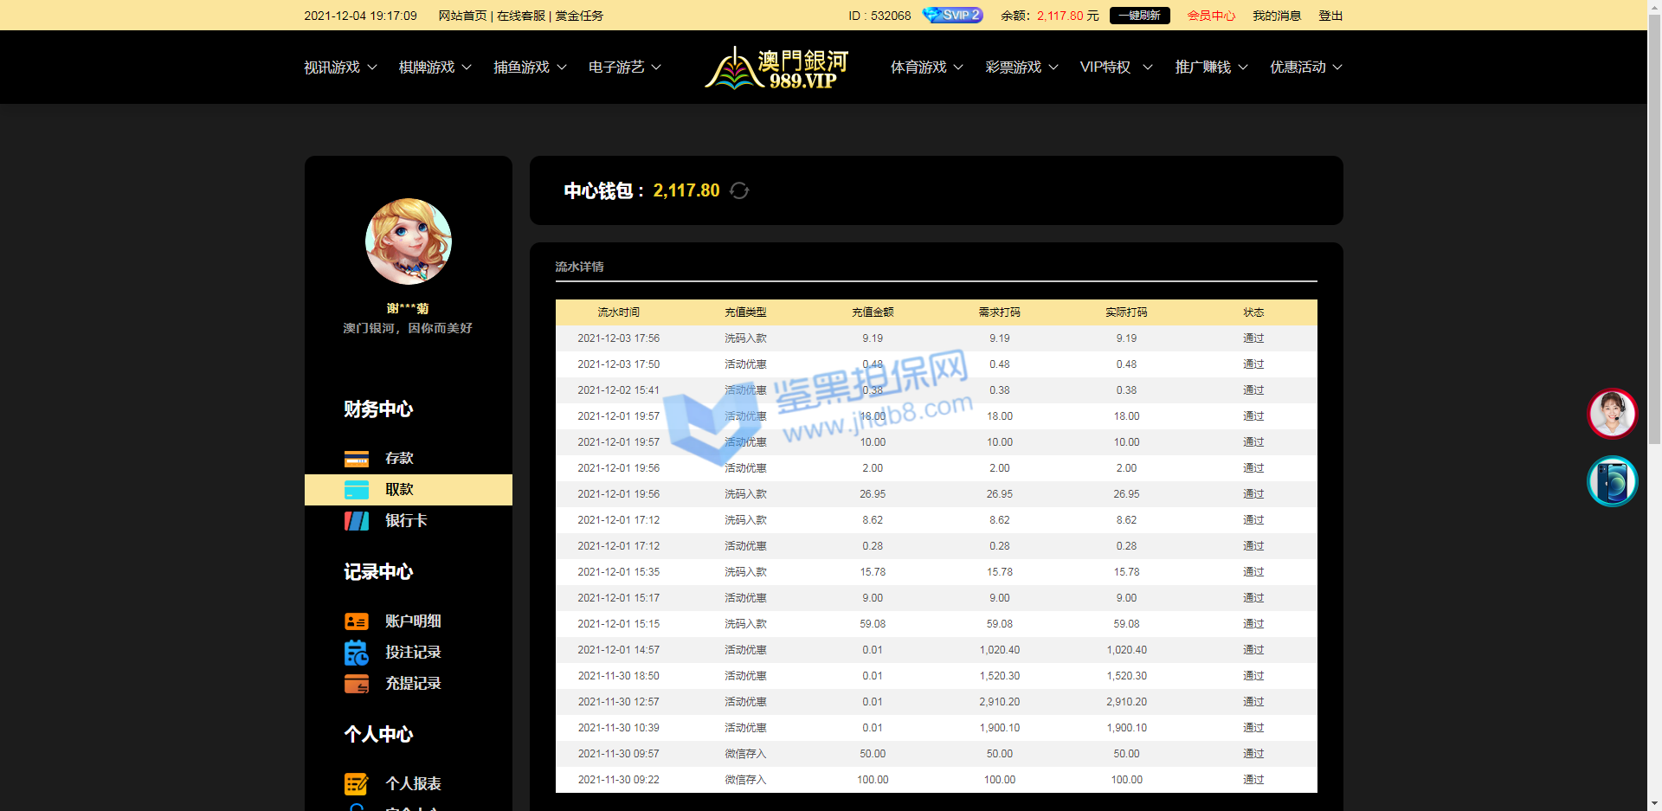
Task: Click the deposit (存款) card icon
Action: (x=356, y=459)
